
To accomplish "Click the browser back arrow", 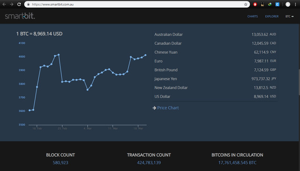I will point(4,4).
